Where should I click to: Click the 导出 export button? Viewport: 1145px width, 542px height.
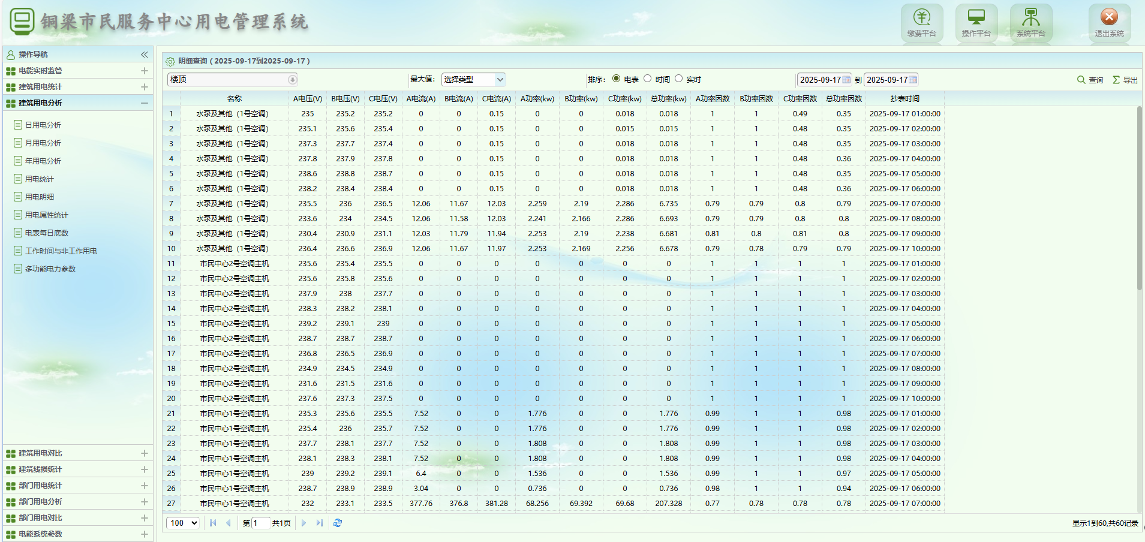1125,80
